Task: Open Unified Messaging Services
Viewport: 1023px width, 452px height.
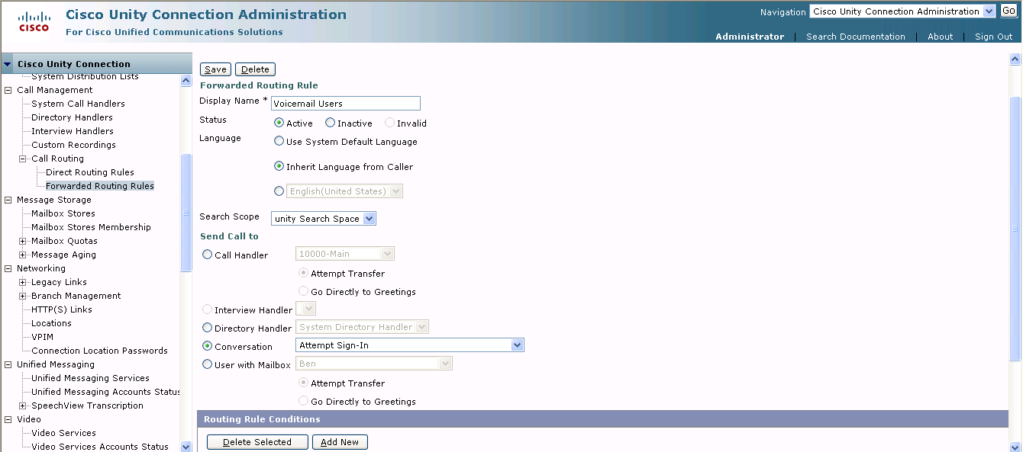Action: 90,378
